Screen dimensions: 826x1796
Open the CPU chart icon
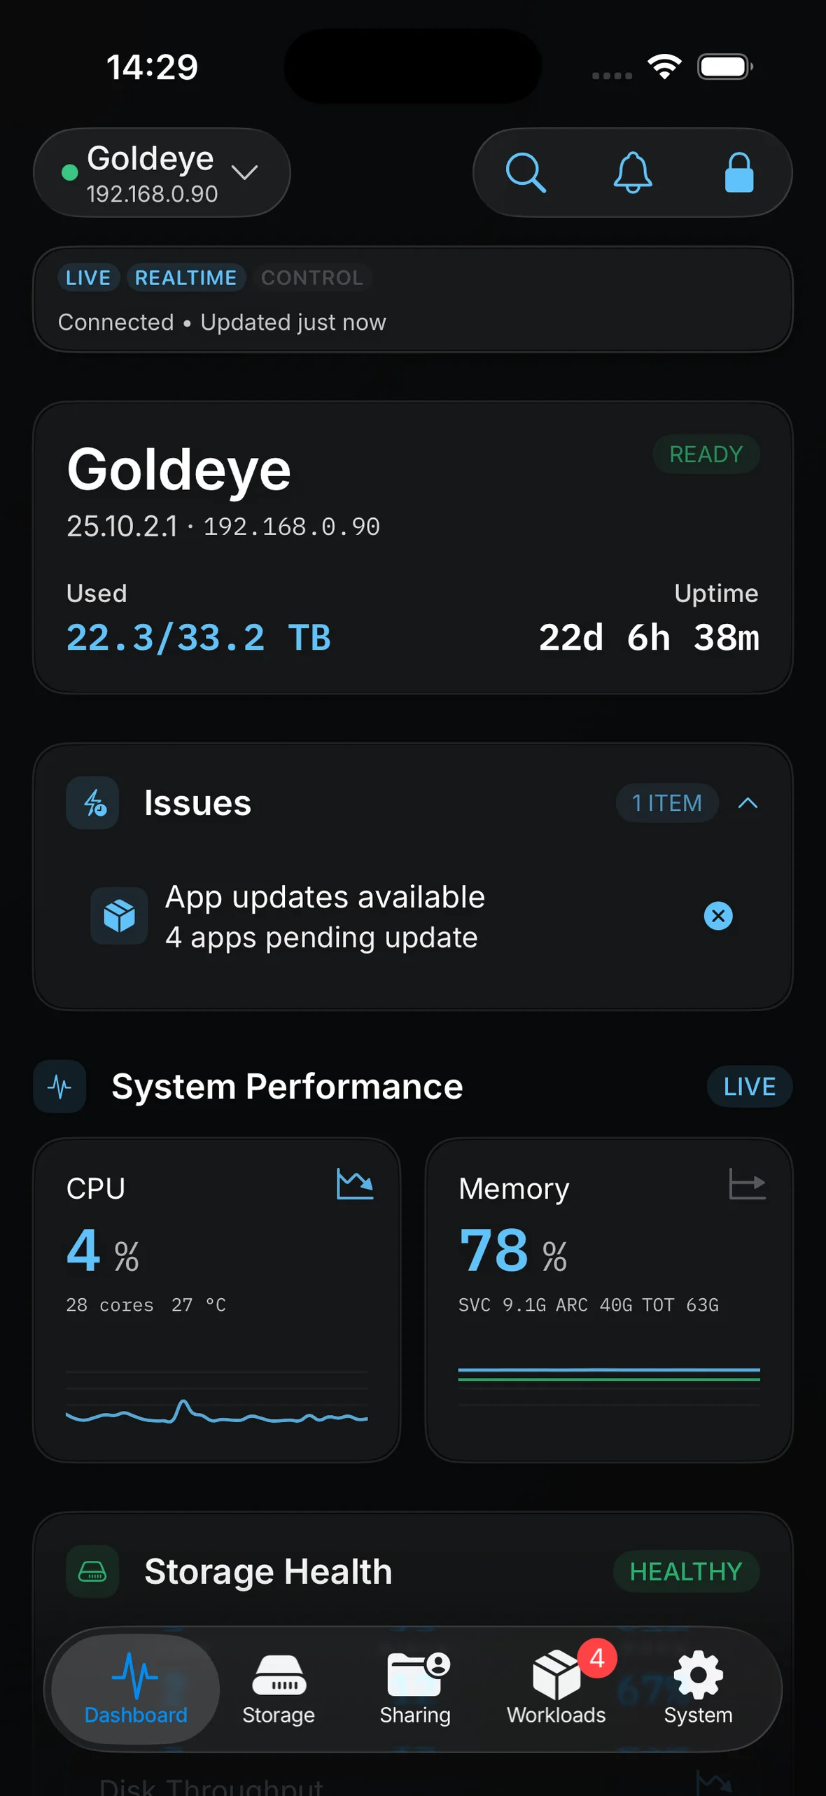tap(355, 1184)
